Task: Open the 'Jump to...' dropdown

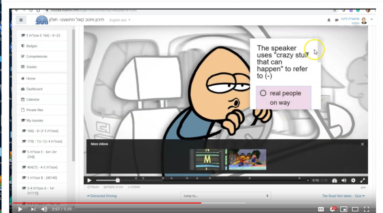Action: pyautogui.click(x=225, y=196)
